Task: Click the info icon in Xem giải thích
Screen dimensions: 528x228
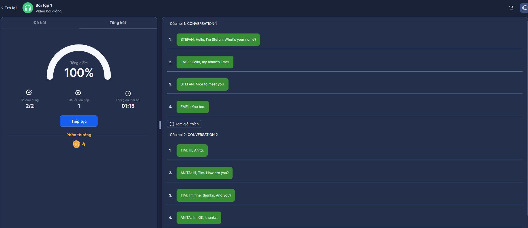Action: (x=172, y=124)
